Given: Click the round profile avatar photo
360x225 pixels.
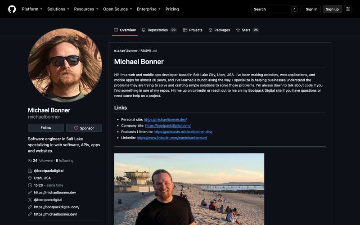Looking at the screenshot, I should [65, 65].
